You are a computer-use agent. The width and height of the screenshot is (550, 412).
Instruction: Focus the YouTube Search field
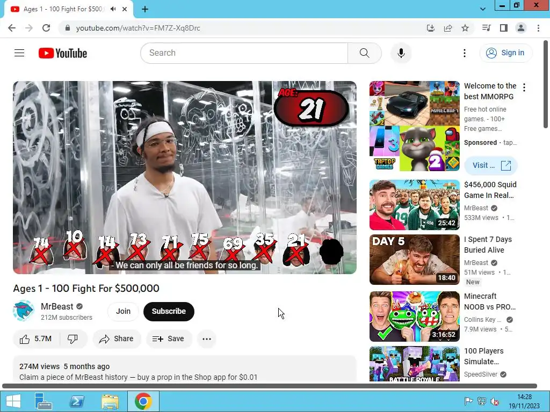tap(244, 53)
